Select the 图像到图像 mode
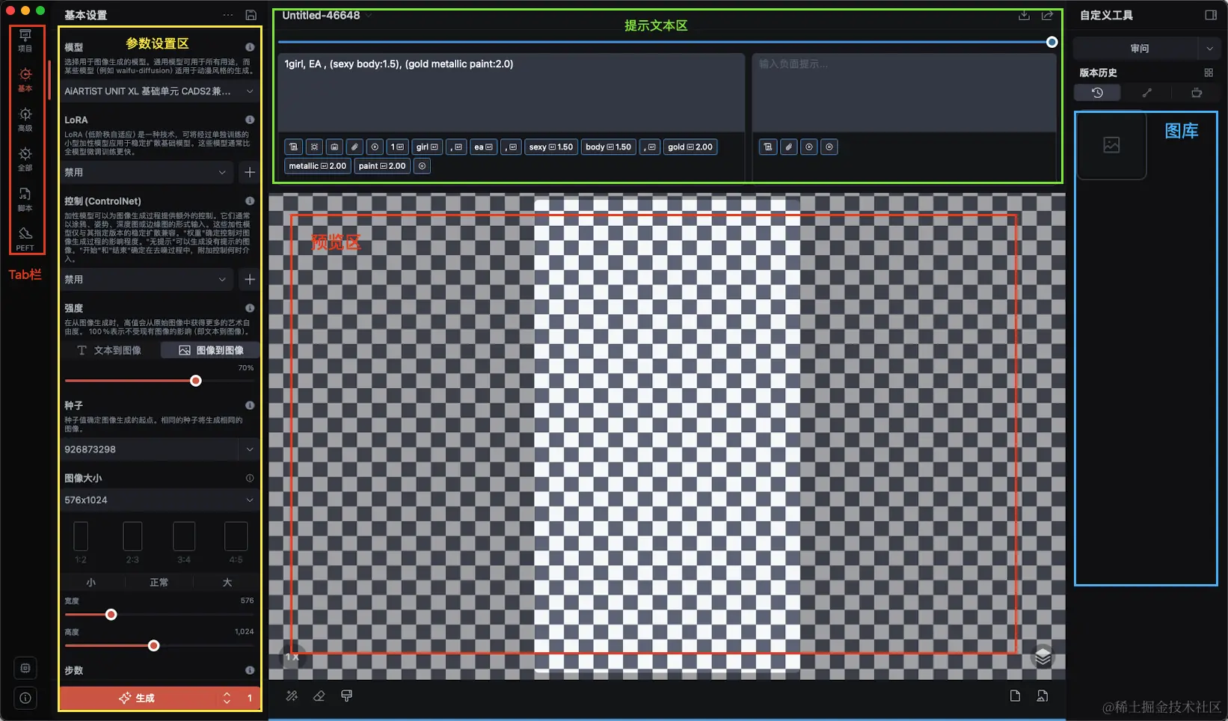 (x=211, y=350)
